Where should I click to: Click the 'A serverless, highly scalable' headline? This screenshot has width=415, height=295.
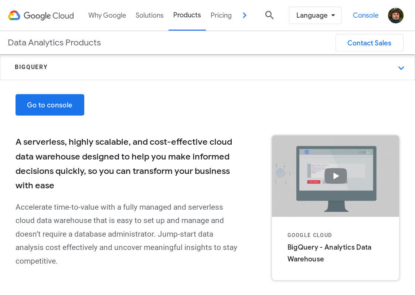pos(124,164)
